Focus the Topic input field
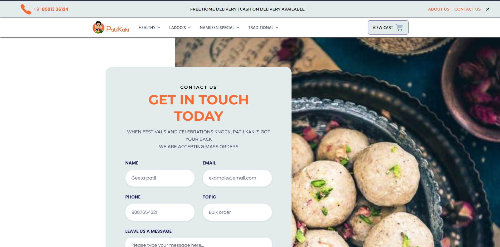Screen dimensions: 500x247 click(x=237, y=212)
